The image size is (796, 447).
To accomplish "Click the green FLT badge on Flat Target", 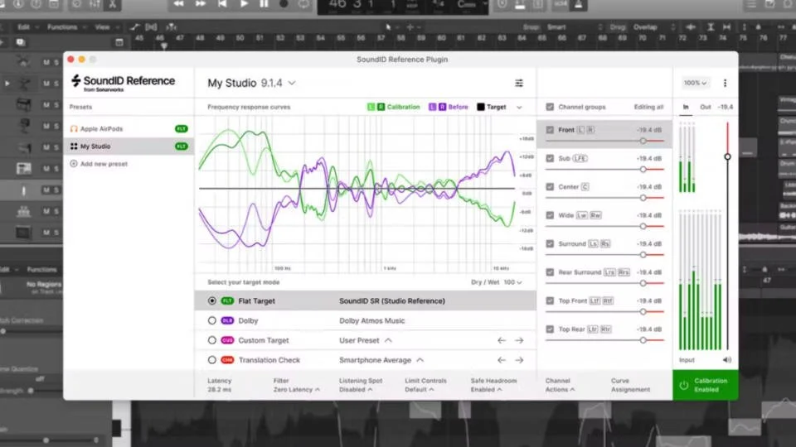I will 227,301.
